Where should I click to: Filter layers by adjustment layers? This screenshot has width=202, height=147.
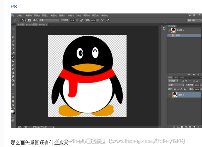186,81
